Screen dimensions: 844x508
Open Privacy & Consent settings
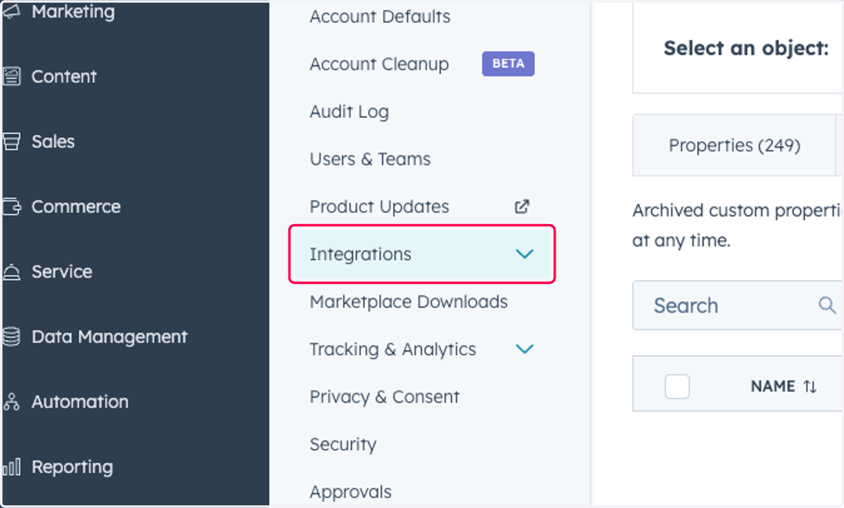[384, 396]
